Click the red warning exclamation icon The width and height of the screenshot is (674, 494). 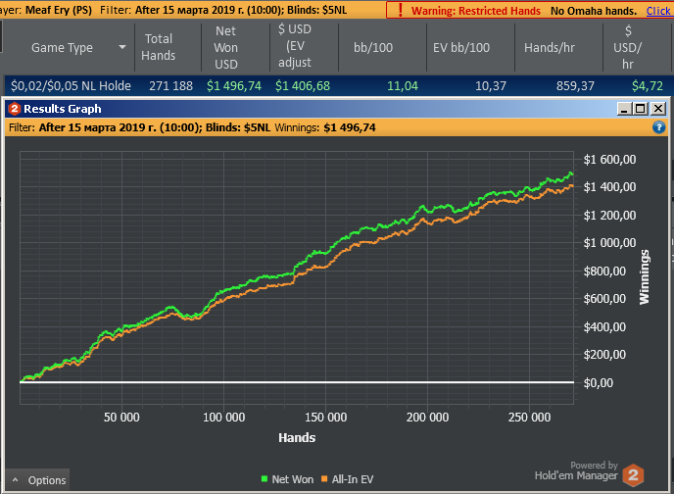400,11
